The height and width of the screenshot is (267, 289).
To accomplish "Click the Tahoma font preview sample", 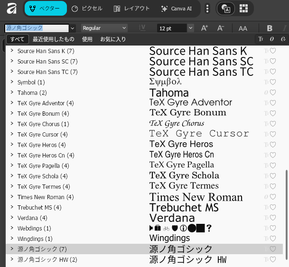I will point(169,92).
